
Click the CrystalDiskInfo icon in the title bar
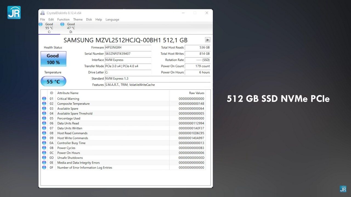point(42,13)
